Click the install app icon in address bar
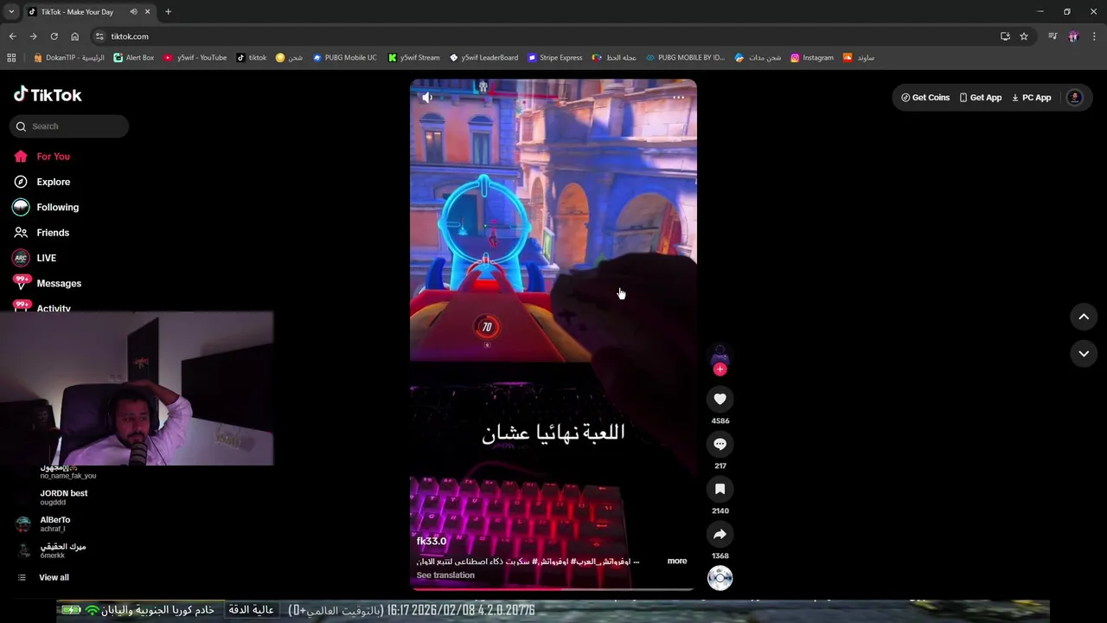This screenshot has width=1107, height=623. pos(1005,36)
